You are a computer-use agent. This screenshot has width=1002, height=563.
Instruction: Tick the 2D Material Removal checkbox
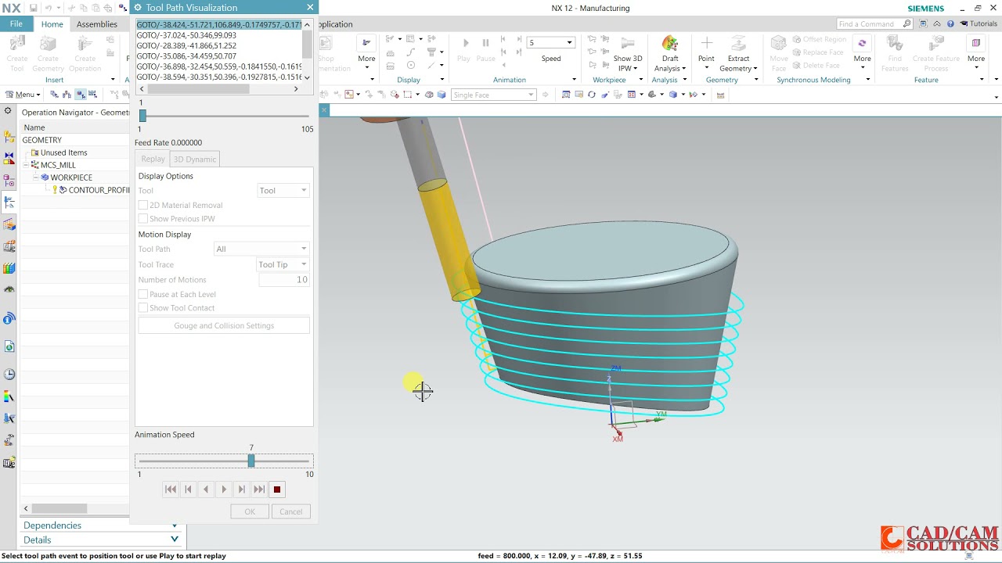[143, 205]
